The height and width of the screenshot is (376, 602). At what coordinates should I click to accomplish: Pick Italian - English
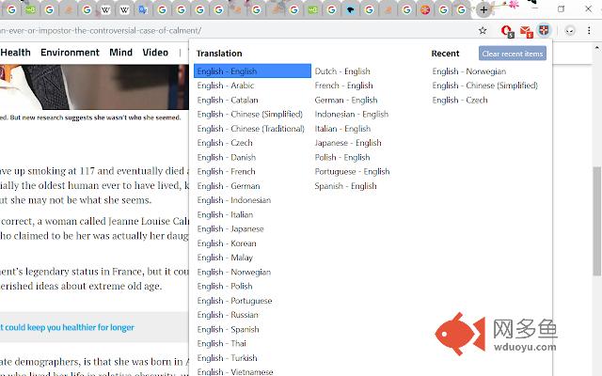[342, 129]
